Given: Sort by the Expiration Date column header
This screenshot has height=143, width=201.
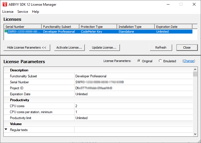Looking at the screenshot, I should tap(173, 27).
